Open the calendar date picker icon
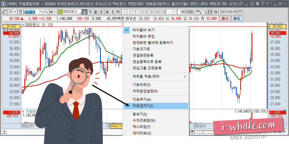 (240, 12)
